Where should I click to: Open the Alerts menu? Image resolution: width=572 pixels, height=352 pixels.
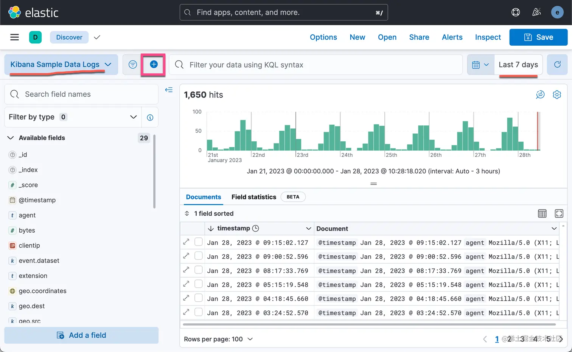[452, 37]
